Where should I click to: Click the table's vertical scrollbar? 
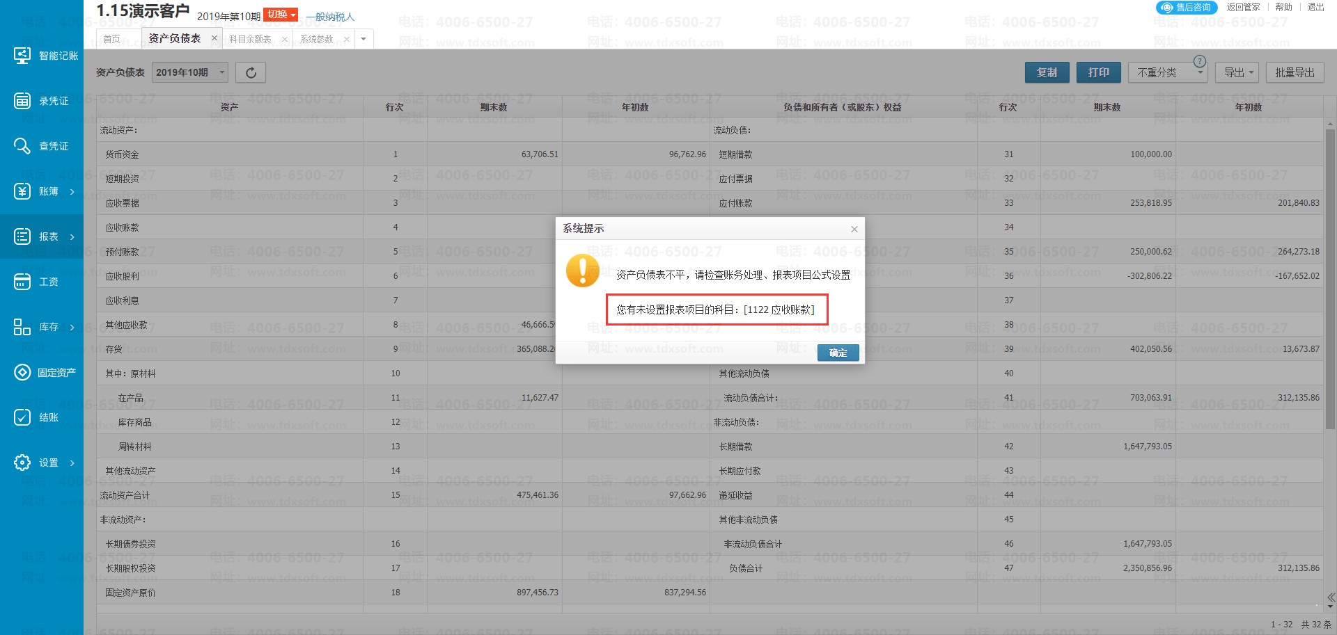click(1329, 278)
